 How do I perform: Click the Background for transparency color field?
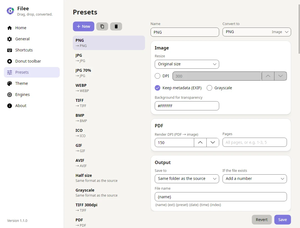[x=187, y=106]
